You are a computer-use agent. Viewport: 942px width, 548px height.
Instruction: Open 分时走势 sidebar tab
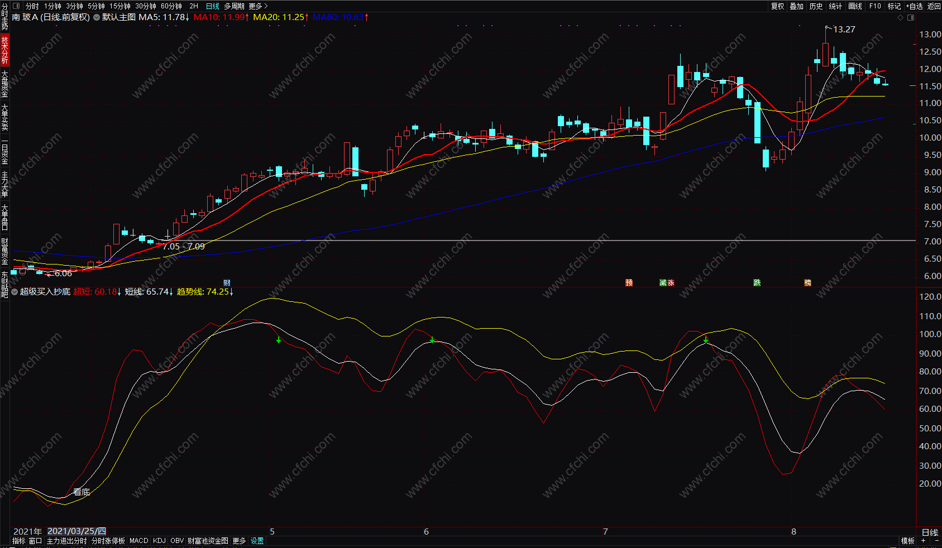[4, 17]
